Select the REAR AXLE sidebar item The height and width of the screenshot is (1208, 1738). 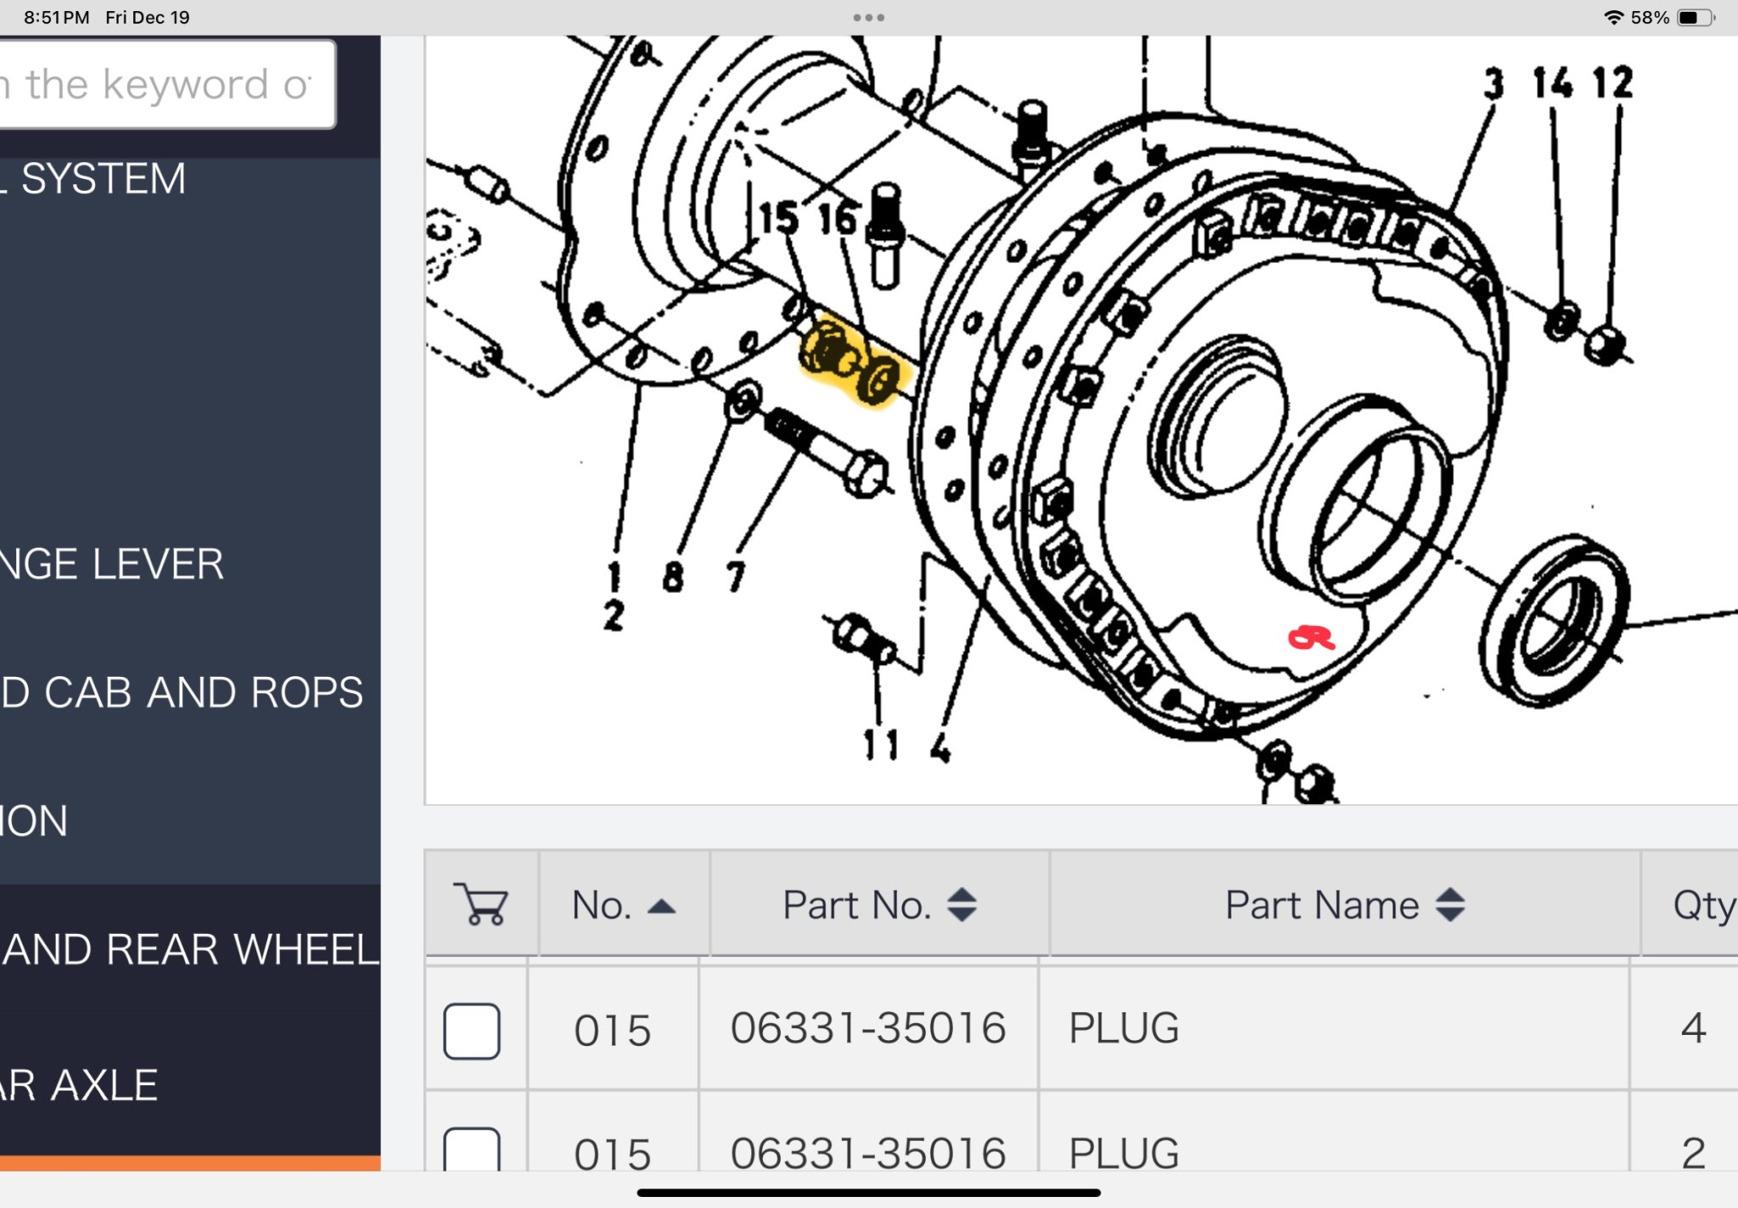pos(81,1085)
